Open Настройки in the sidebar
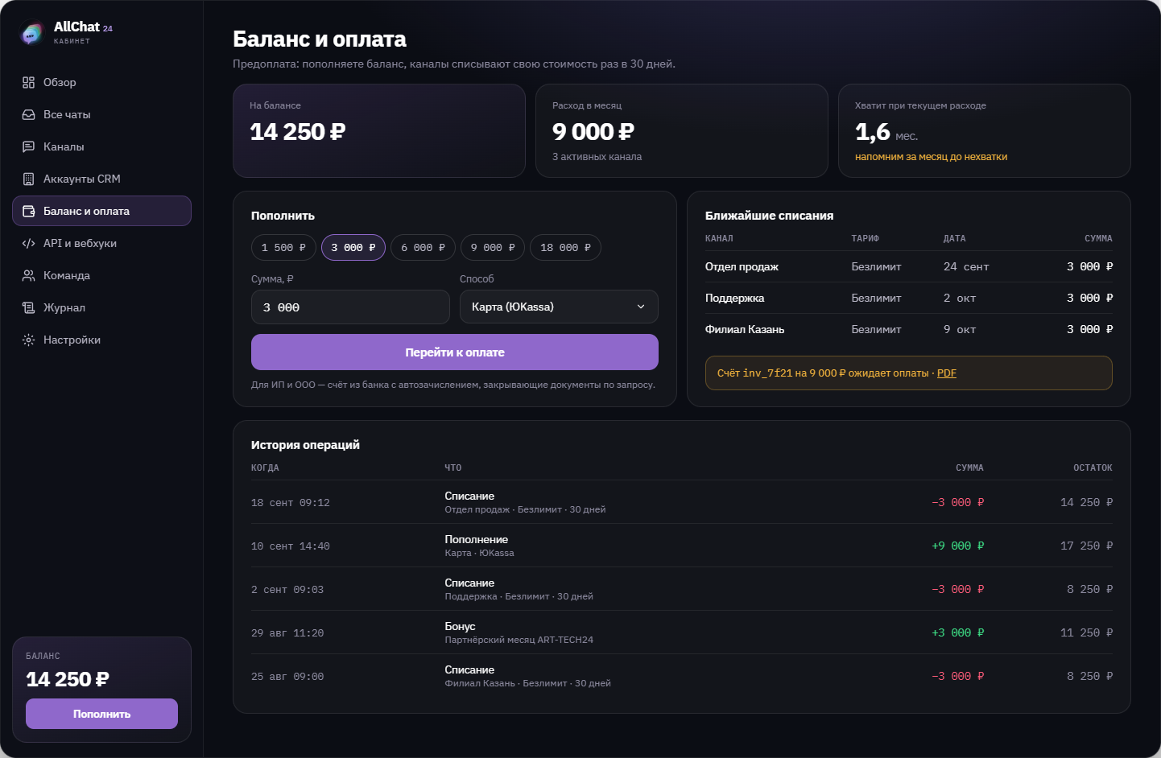Viewport: 1161px width, 758px height. 101,340
